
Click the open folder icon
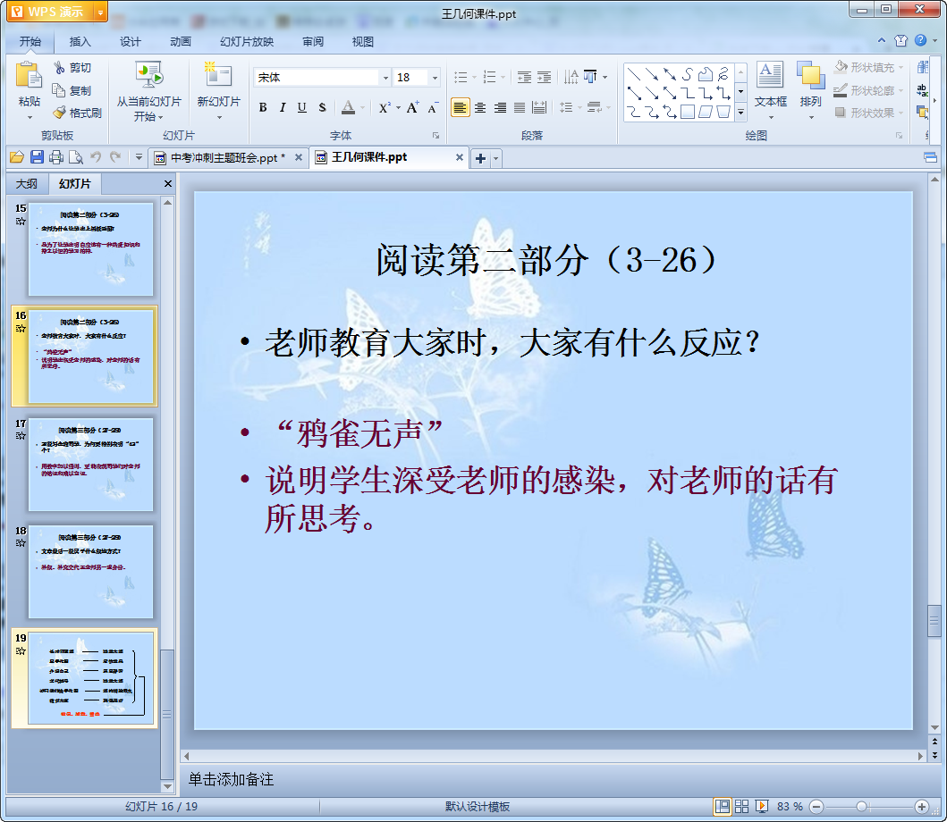point(17,157)
